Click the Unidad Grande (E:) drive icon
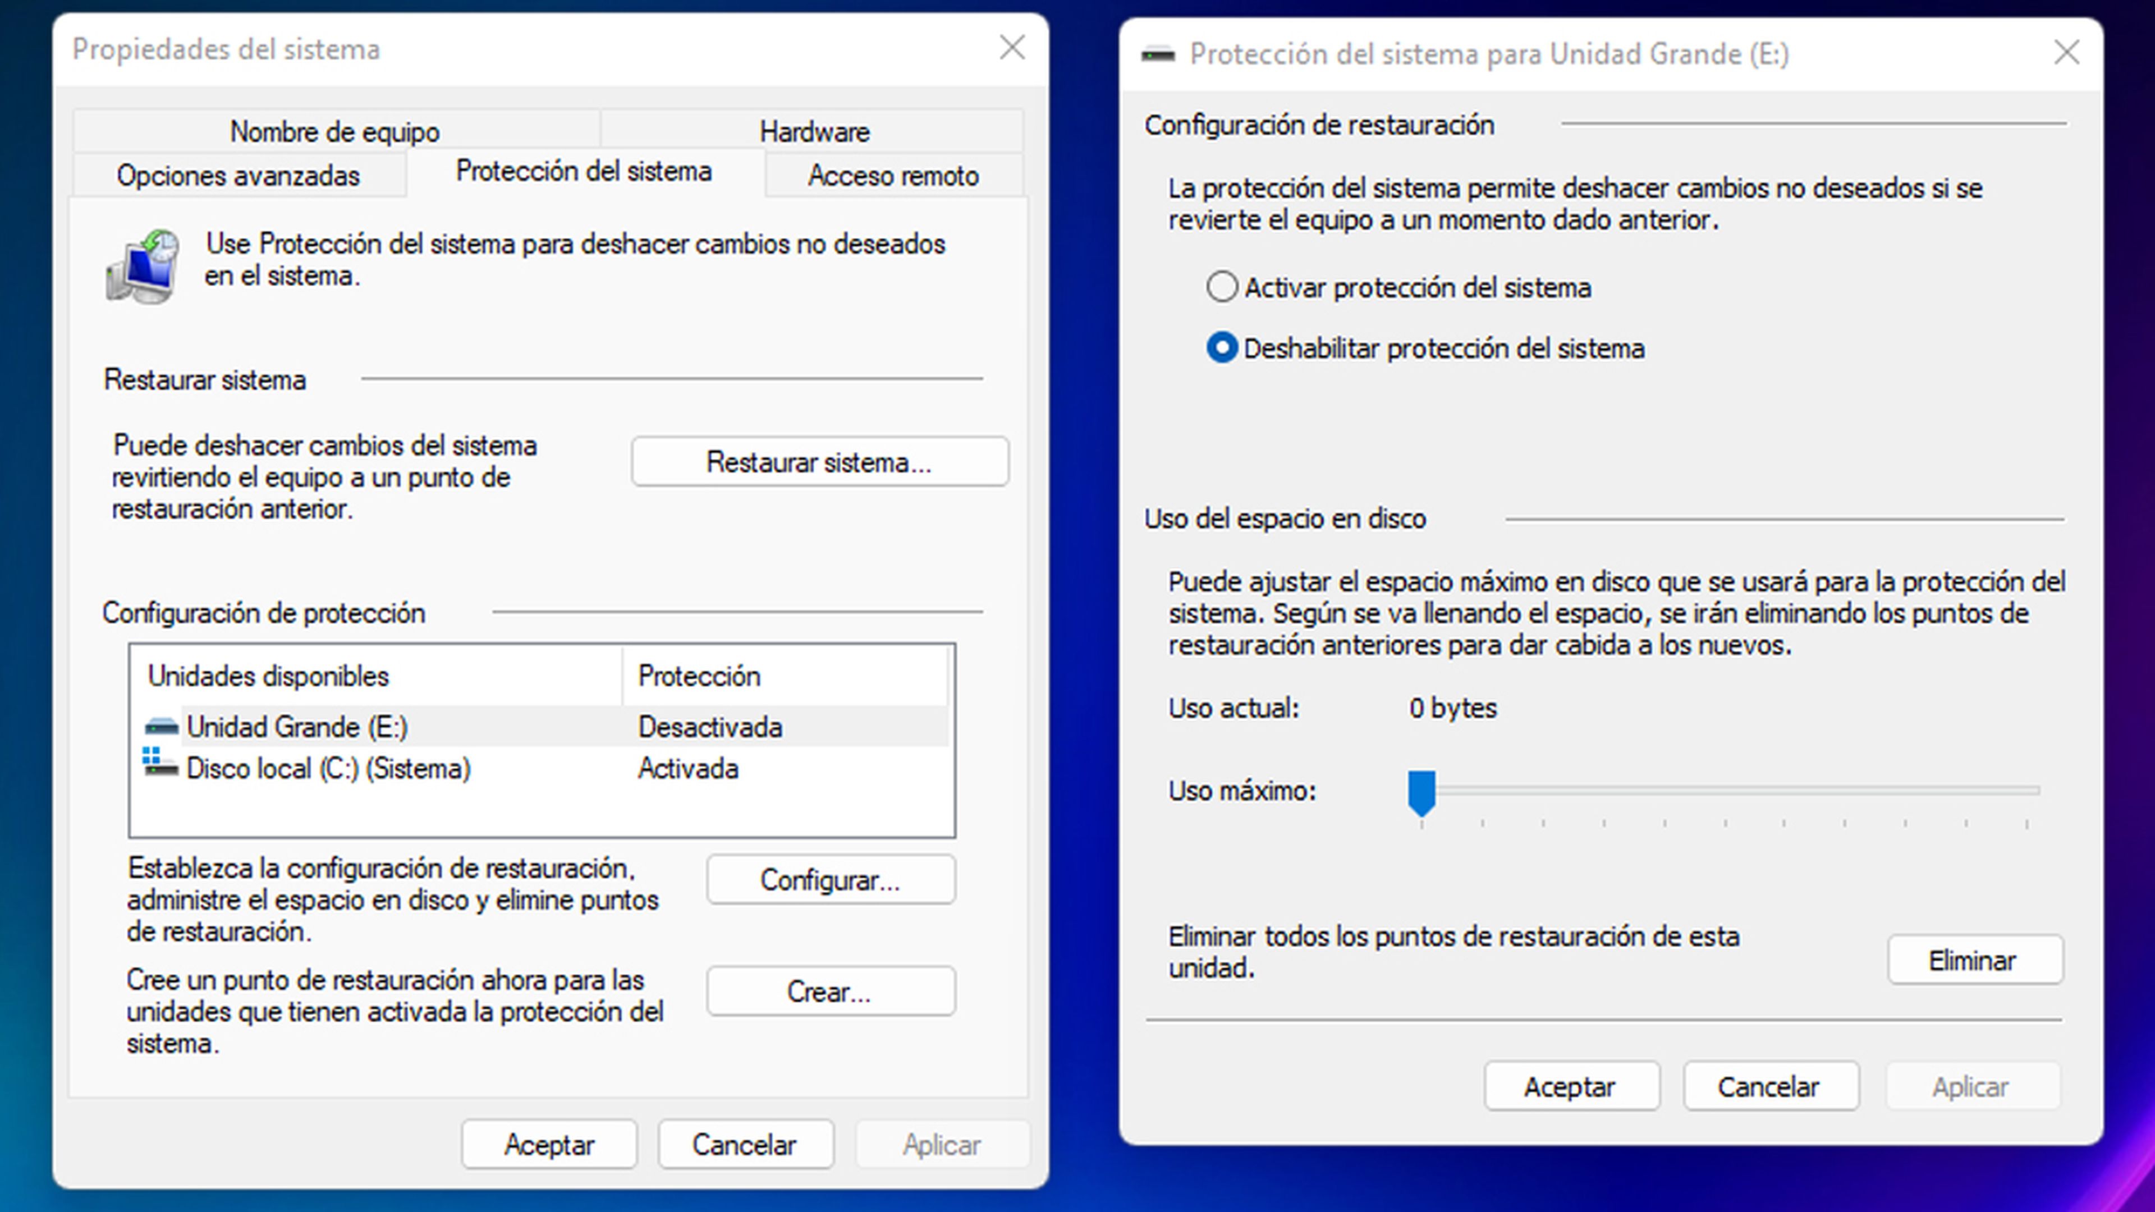 [162, 726]
